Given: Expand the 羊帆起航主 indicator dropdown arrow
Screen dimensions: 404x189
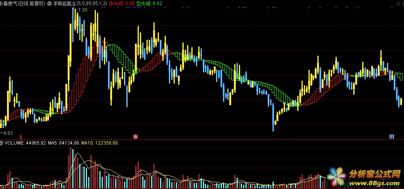Looking at the screenshot, I should 49,3.
